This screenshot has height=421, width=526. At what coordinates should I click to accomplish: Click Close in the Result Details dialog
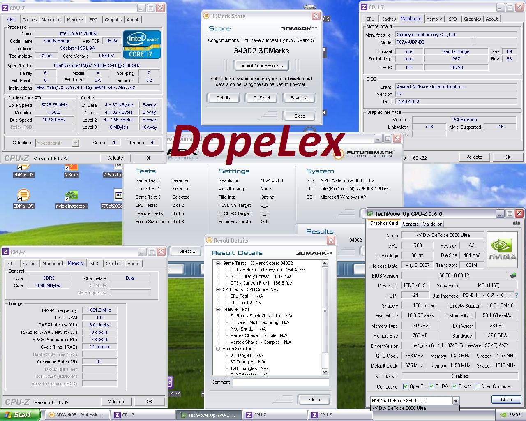coord(314,400)
